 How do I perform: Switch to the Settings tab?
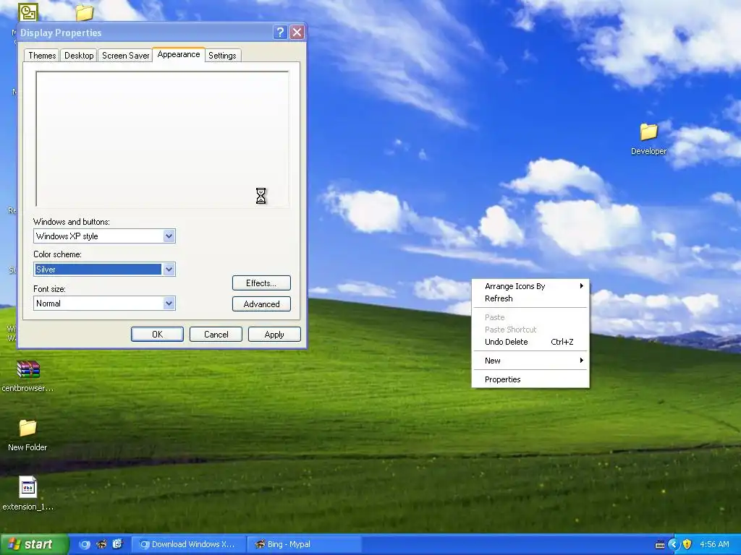coord(222,55)
